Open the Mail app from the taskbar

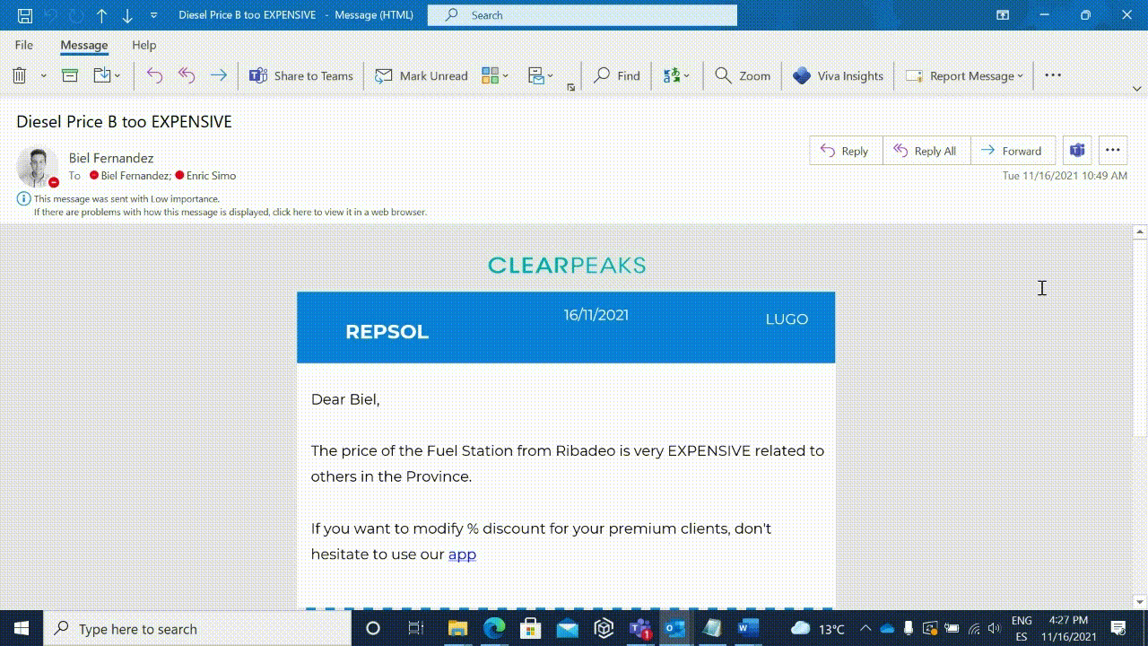(x=567, y=629)
